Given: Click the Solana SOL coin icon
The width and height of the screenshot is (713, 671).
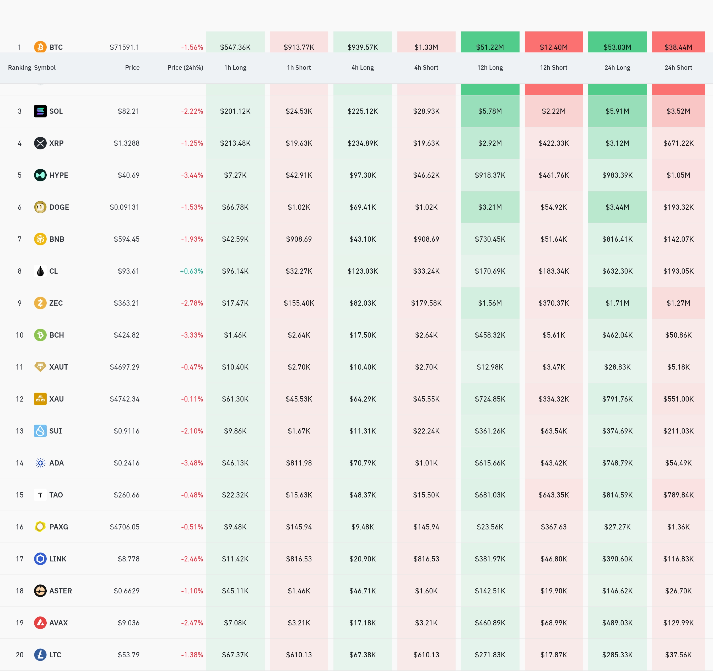Looking at the screenshot, I should 40,111.
